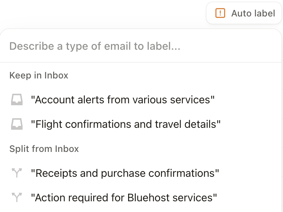Click the split arrow icon beside Receipts
The width and height of the screenshot is (283, 212).
coord(16,173)
